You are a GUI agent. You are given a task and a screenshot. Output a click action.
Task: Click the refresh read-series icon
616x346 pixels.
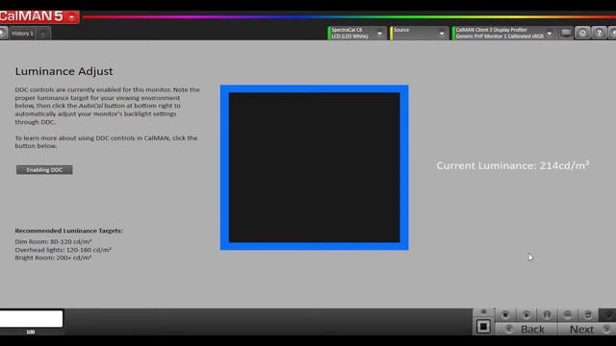(x=588, y=314)
